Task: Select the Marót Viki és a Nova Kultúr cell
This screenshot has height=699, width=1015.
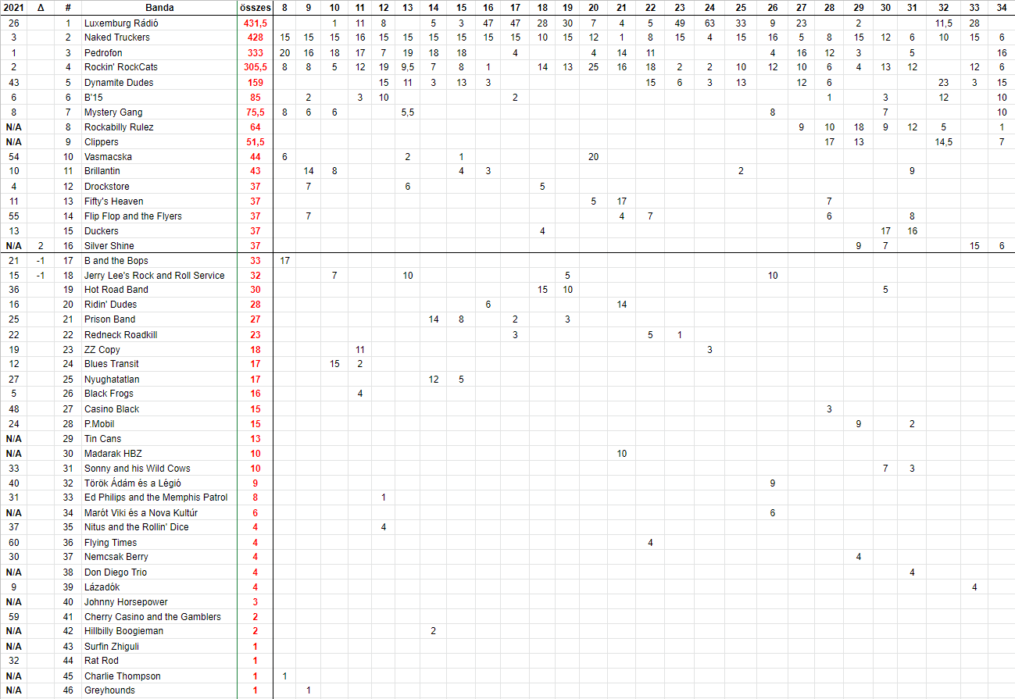Action: coord(141,513)
